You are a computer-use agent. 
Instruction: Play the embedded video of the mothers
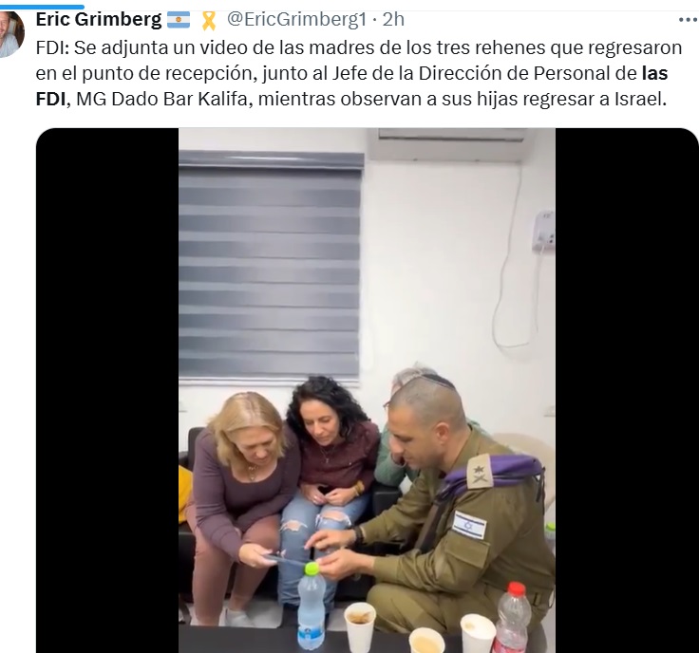pyautogui.click(x=367, y=390)
